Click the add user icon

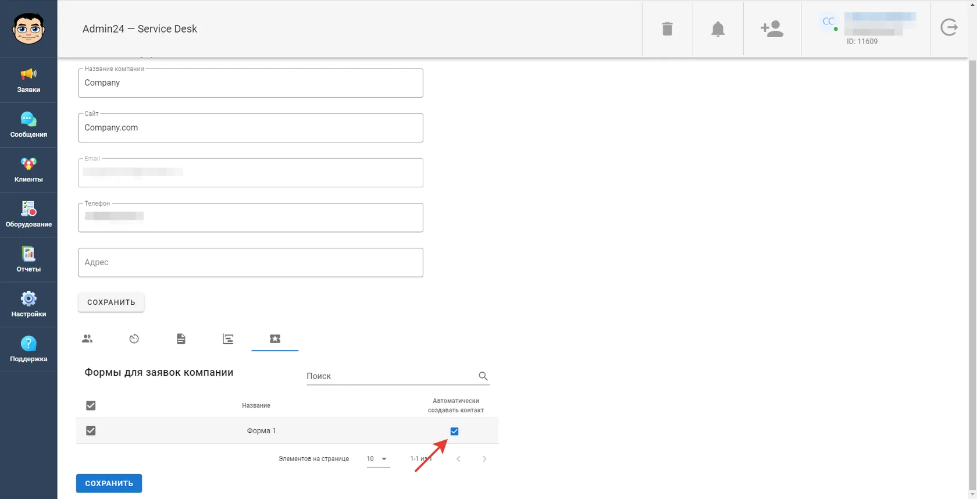click(x=772, y=28)
